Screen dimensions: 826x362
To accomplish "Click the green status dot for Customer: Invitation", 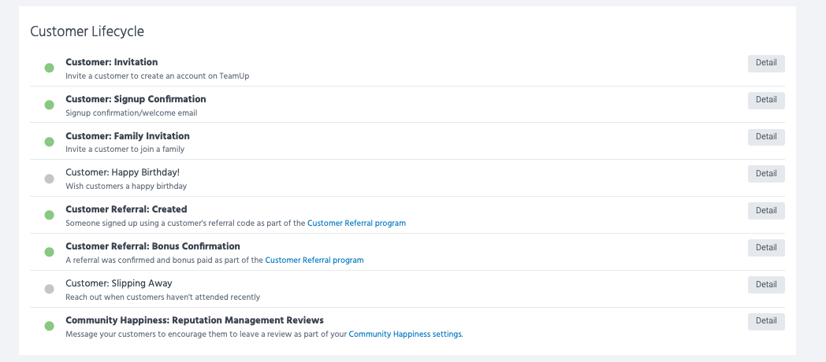I will tap(49, 68).
